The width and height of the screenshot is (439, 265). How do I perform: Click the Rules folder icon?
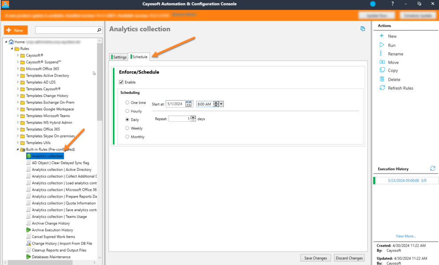point(17,49)
